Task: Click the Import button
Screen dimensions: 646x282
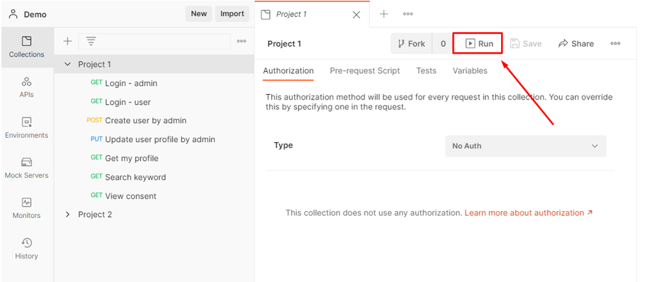Action: pos(232,14)
